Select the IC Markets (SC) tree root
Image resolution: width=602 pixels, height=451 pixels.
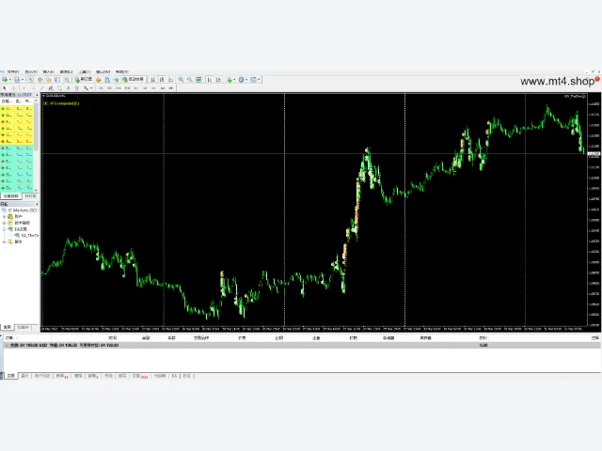click(x=23, y=210)
